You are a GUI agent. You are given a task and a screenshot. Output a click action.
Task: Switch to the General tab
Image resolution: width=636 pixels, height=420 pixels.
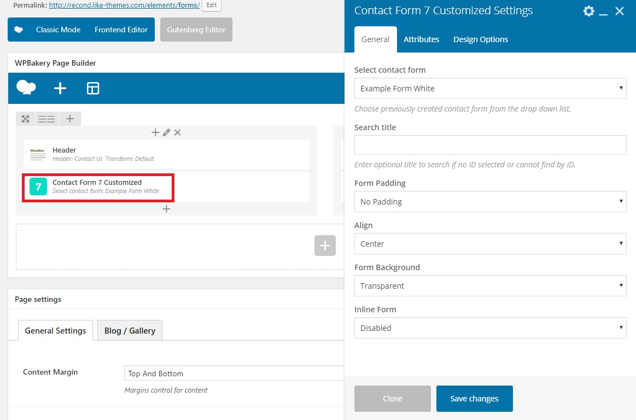point(376,39)
